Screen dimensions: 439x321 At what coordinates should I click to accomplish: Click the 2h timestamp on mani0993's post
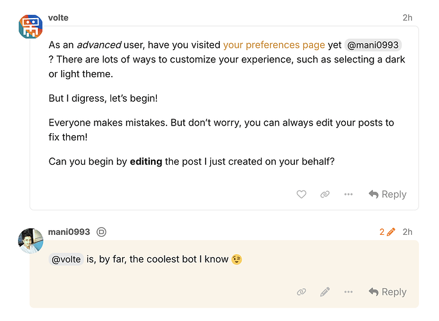[408, 232]
